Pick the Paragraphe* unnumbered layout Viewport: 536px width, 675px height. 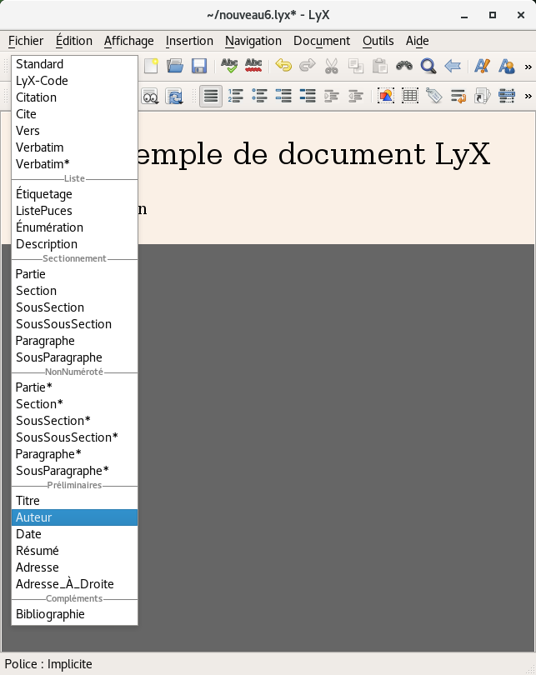(74, 454)
